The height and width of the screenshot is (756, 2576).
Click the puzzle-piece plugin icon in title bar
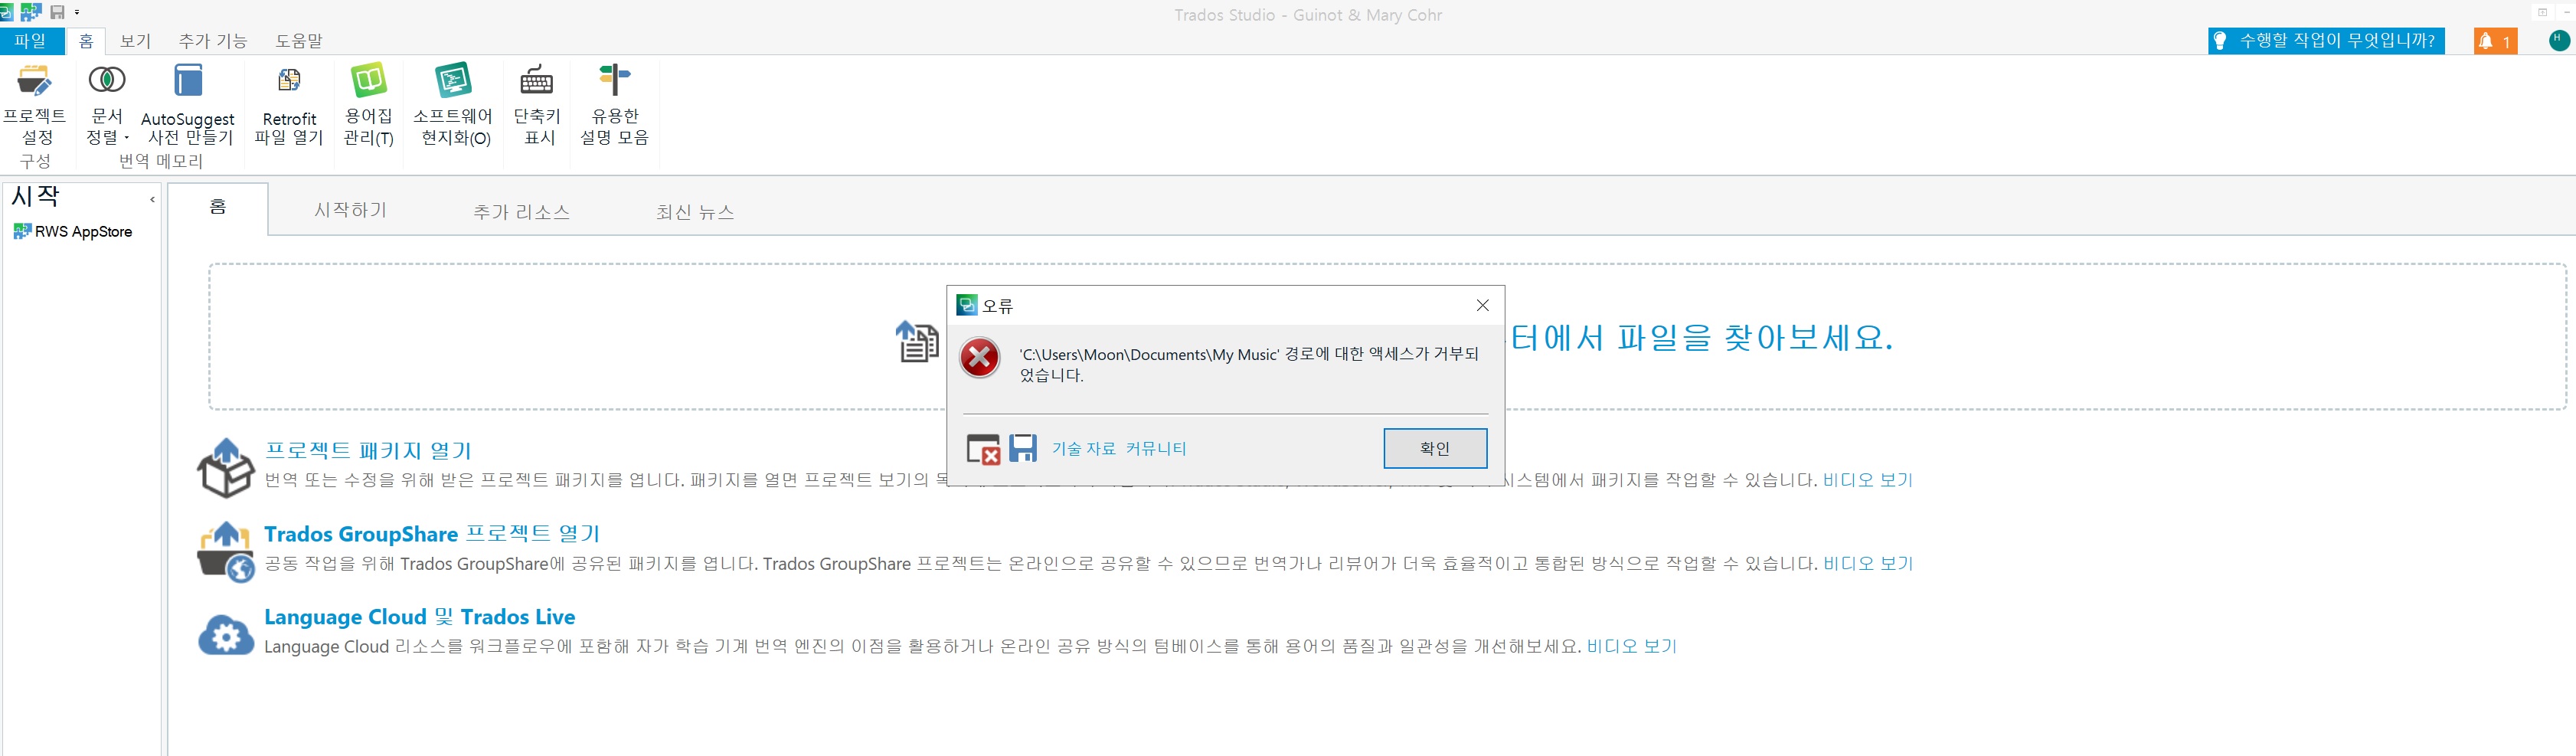(31, 12)
